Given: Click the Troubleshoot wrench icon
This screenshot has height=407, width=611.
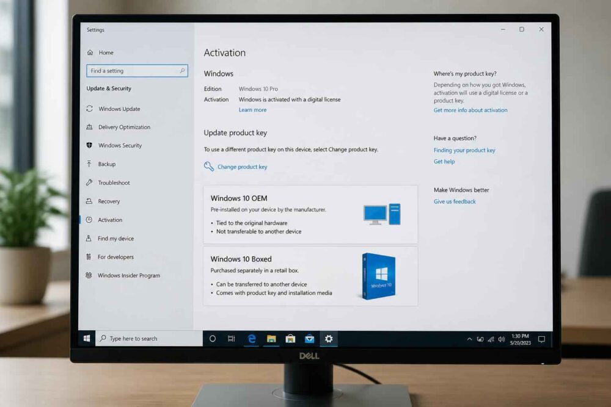Looking at the screenshot, I should click(89, 182).
